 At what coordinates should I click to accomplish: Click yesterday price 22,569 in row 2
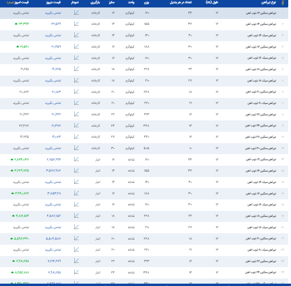click(x=56, y=24)
